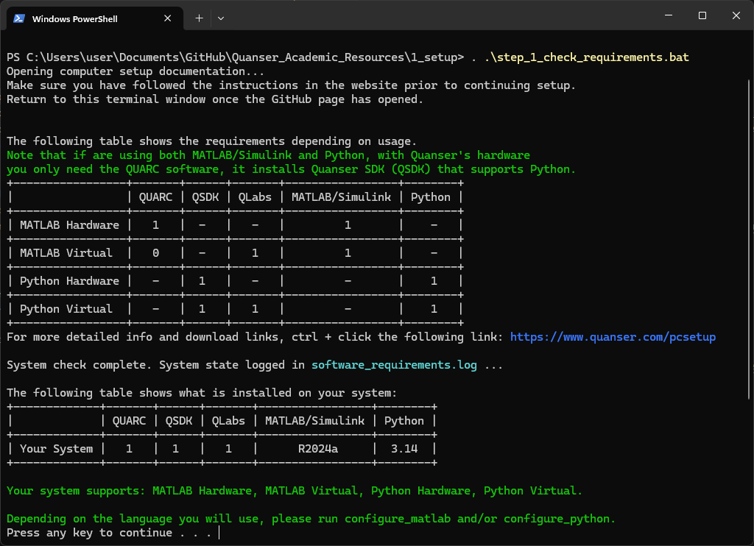Click the software_requirements.log file name
Screen dimensions: 754x546
[x=395, y=365]
